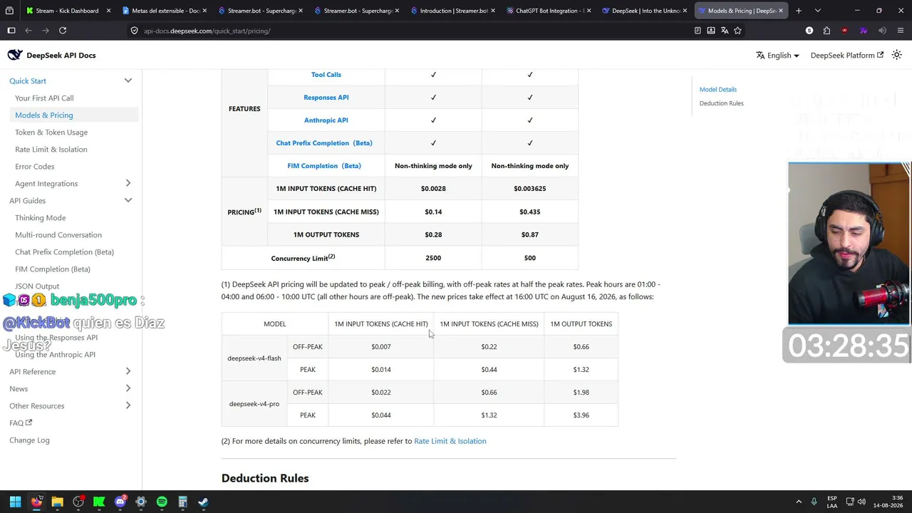The width and height of the screenshot is (912, 513).
Task: Follow the Rate Limit & Isolation footnote link
Action: point(450,441)
